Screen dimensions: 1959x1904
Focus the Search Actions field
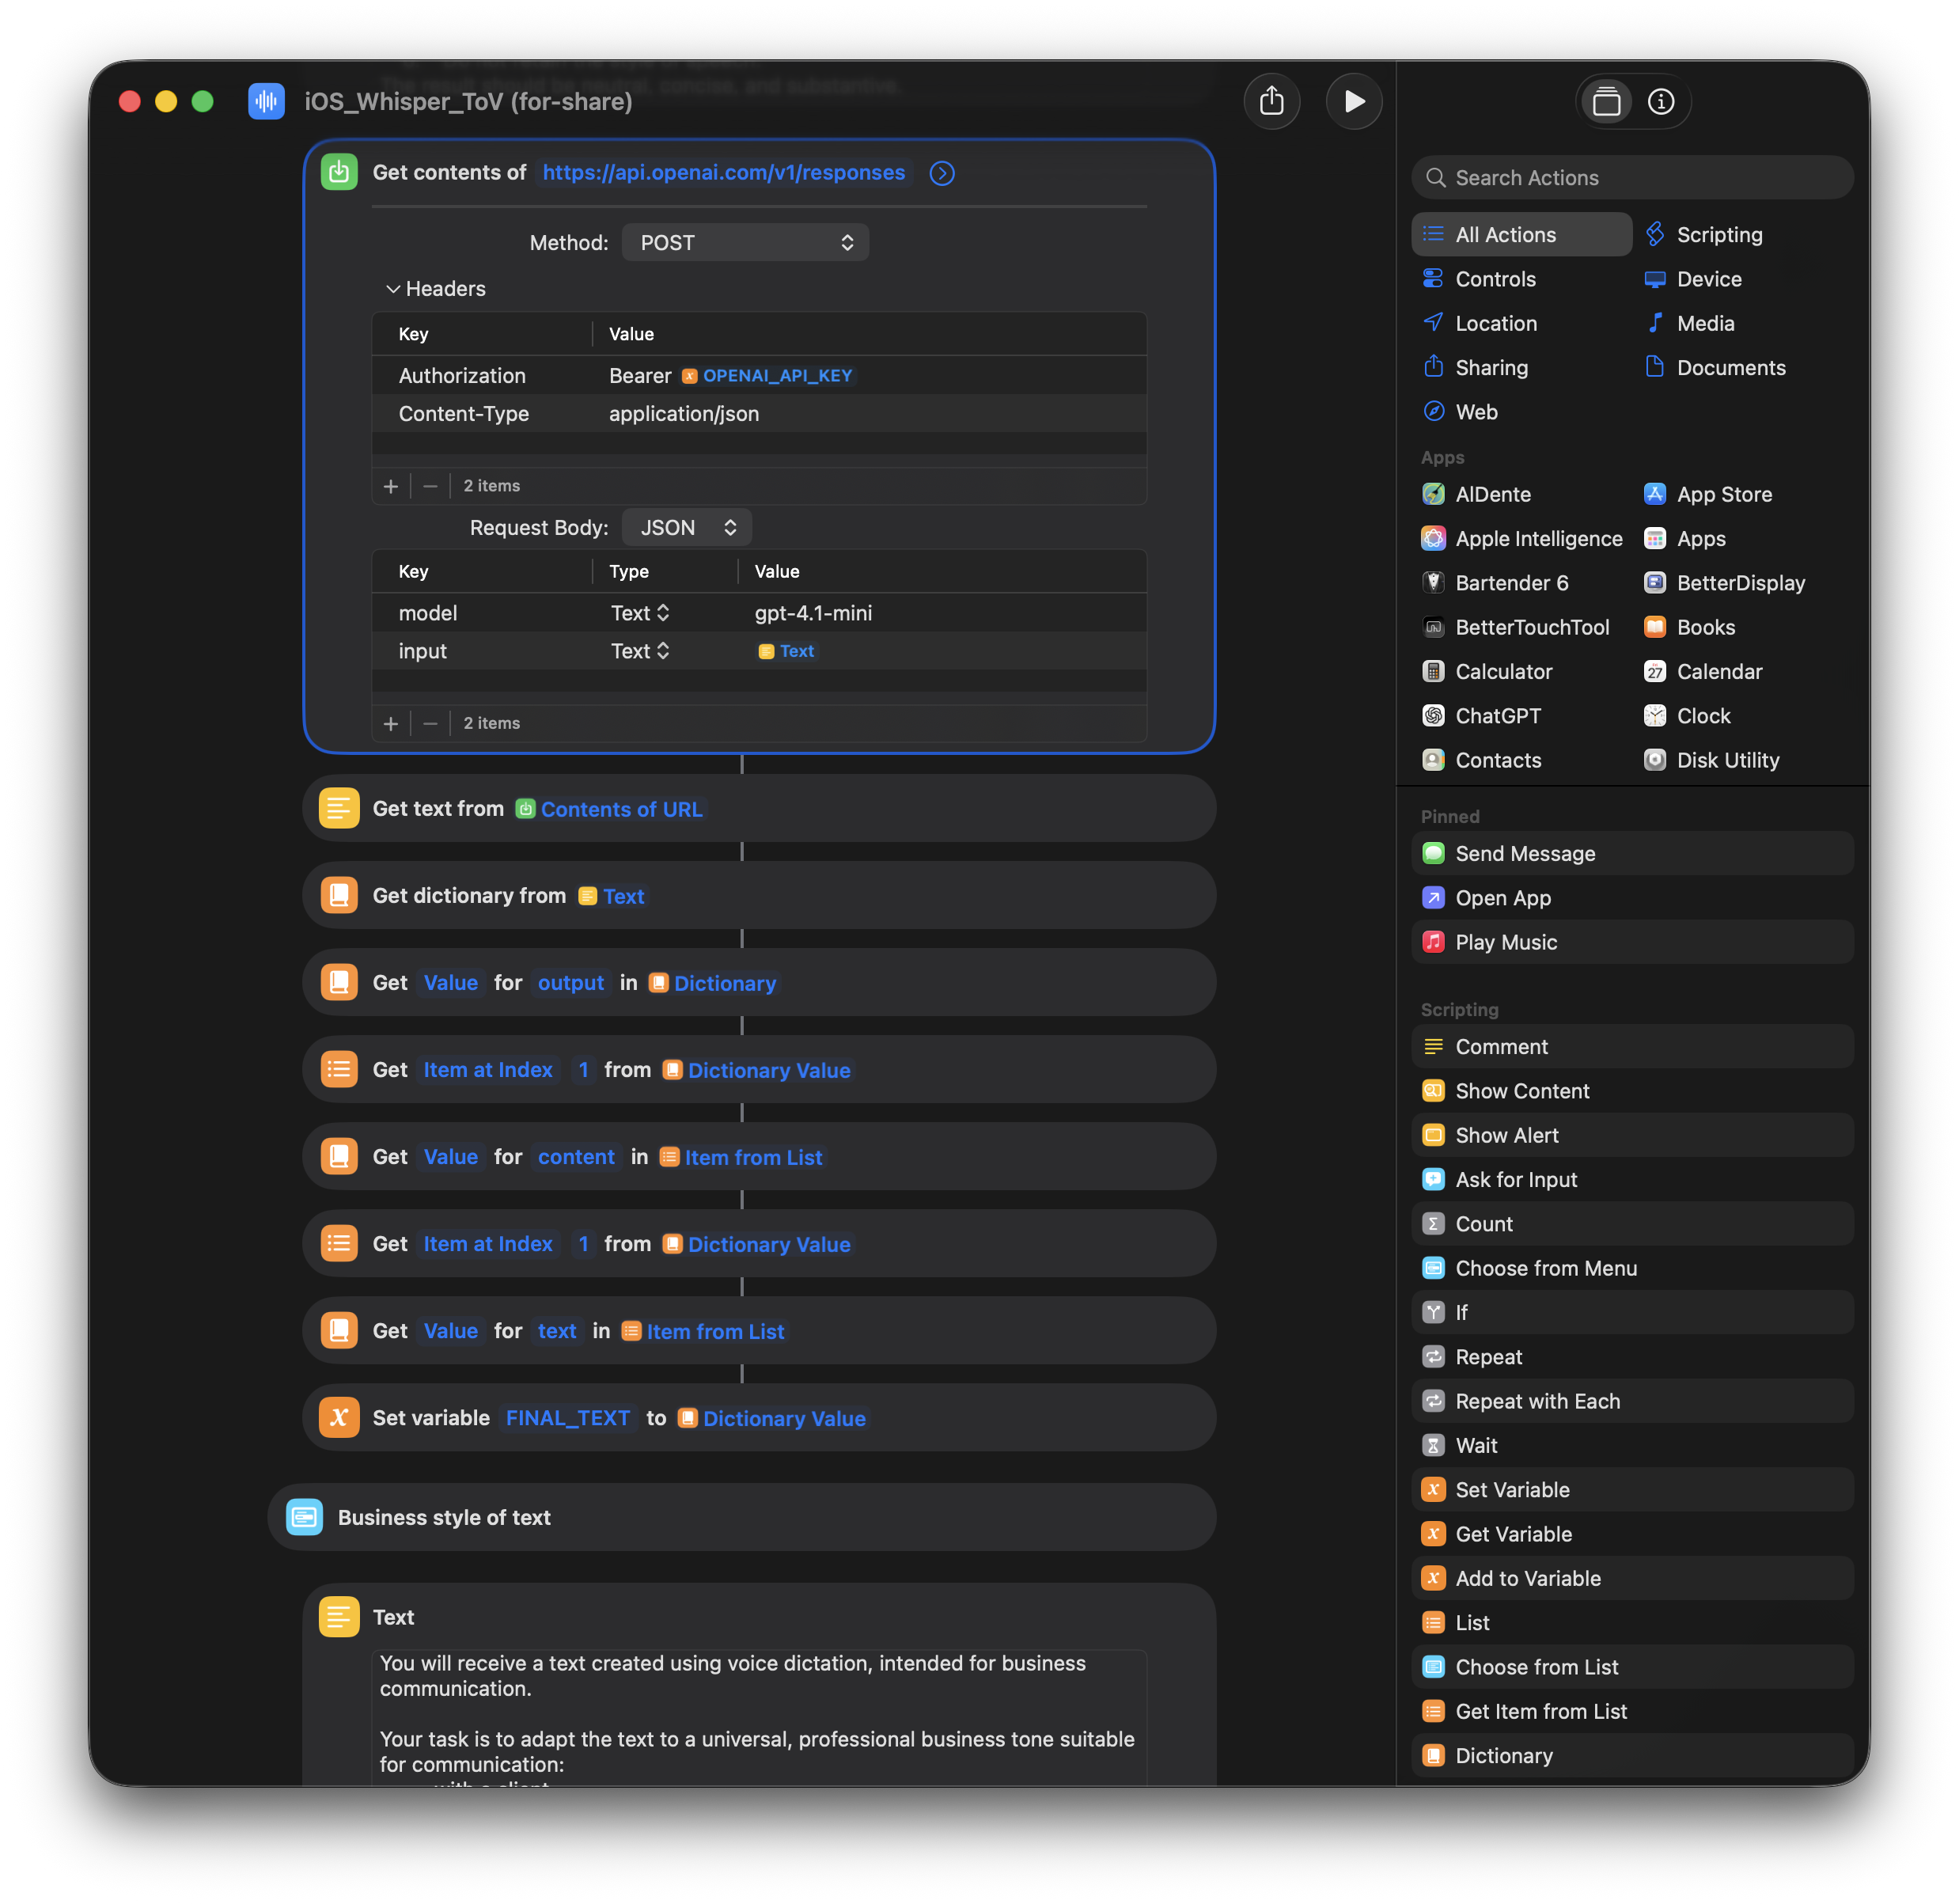1633,178
